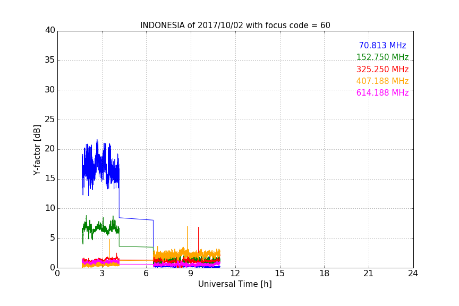
Task: Select the 152.750 MHz legend label
Action: coord(382,57)
